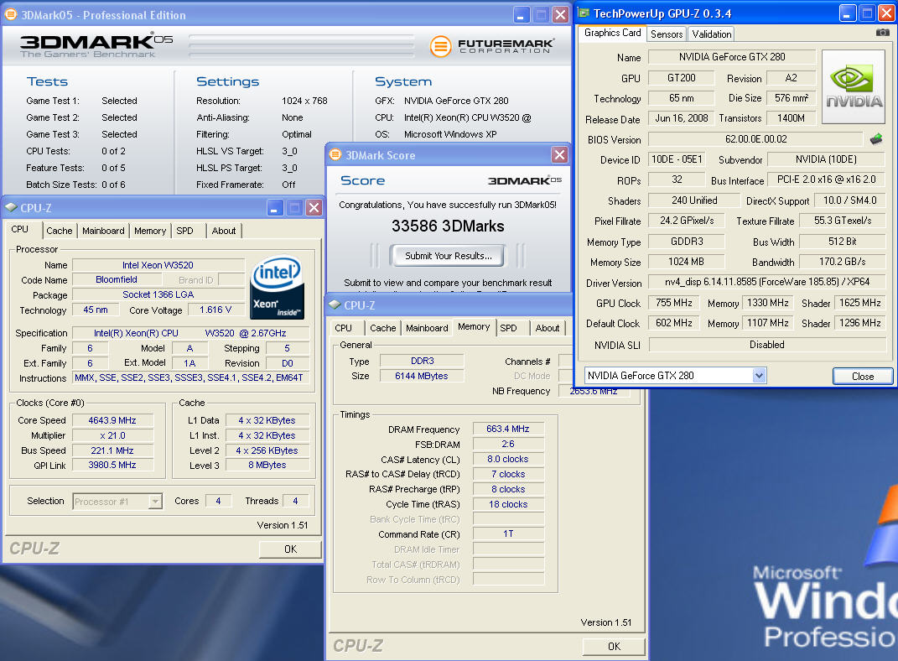Screen dimensions: 898x661
Task: Open the SPD tab in left CPU-Z window
Action: point(184,231)
